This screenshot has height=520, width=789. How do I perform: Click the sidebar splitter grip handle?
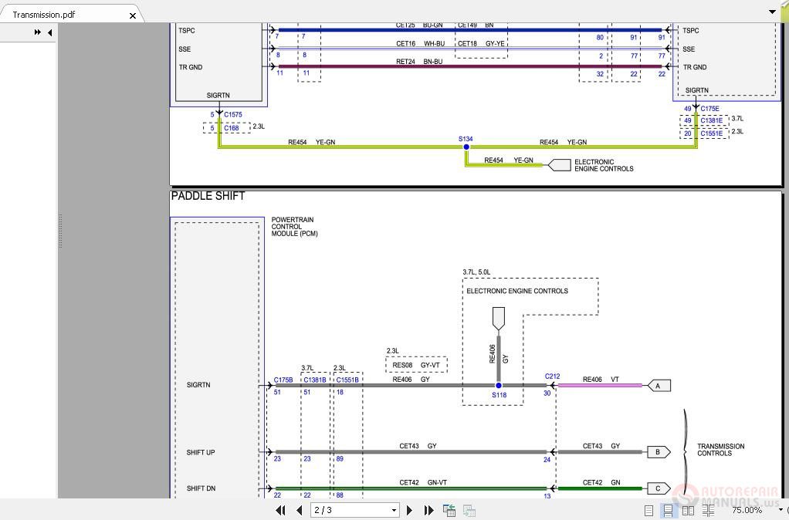[x=60, y=231]
